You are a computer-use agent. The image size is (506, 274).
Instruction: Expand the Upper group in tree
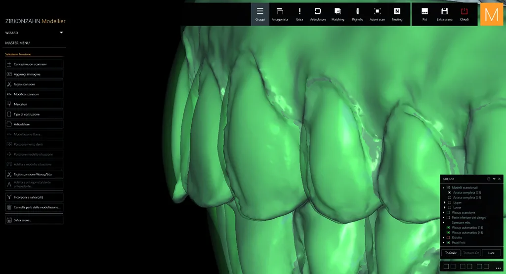[x=445, y=202]
